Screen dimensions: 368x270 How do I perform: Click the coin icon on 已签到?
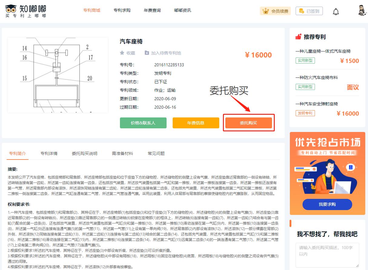click(301, 11)
